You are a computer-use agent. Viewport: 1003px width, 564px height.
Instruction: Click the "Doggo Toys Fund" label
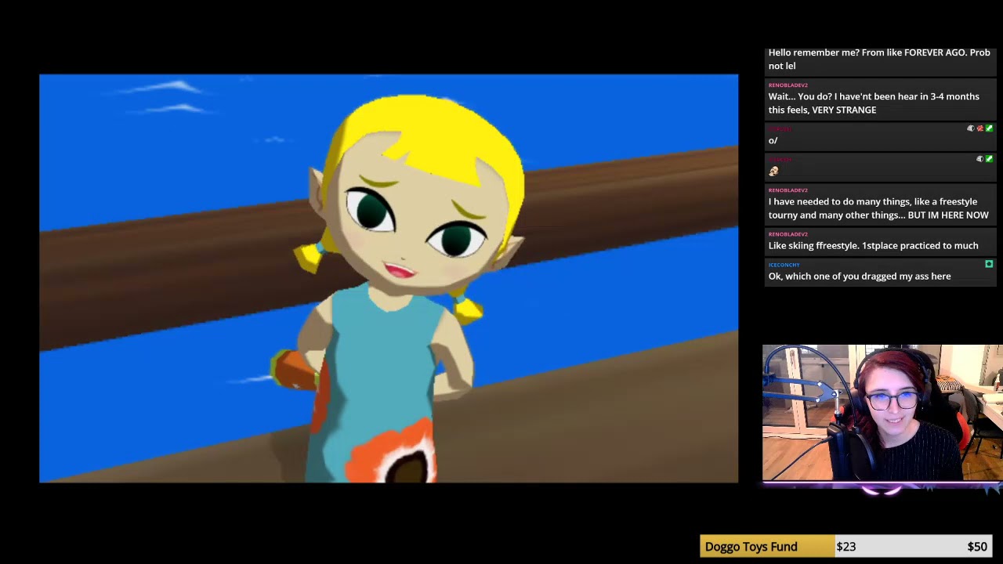(751, 547)
